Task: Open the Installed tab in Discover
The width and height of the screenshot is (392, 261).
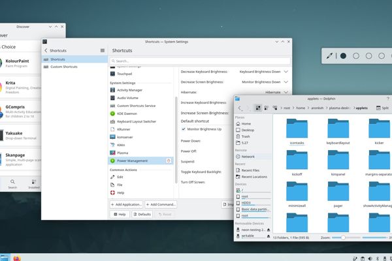Action: pos(35,183)
